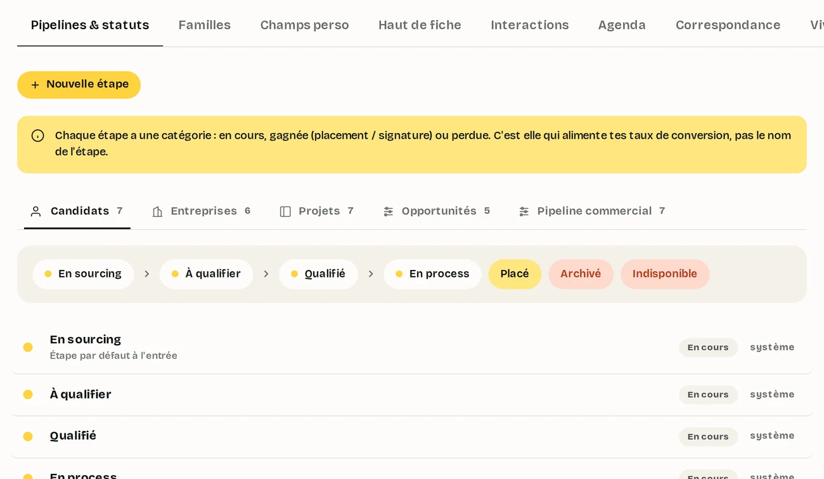Click En cours badge in En sourcing row
Screen dimensions: 824x479
click(x=708, y=348)
